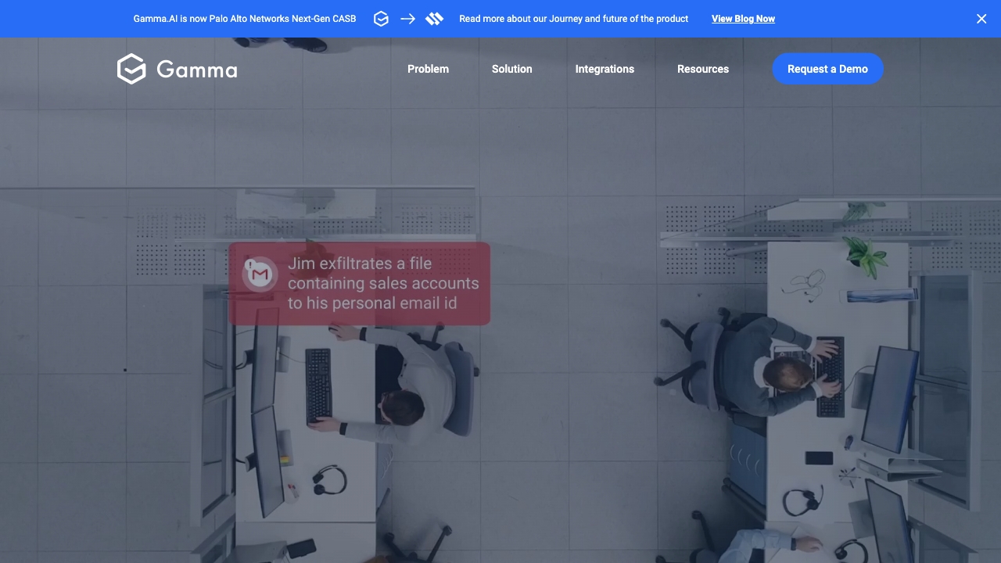Click the arrow icon between the two brand logos

[407, 19]
